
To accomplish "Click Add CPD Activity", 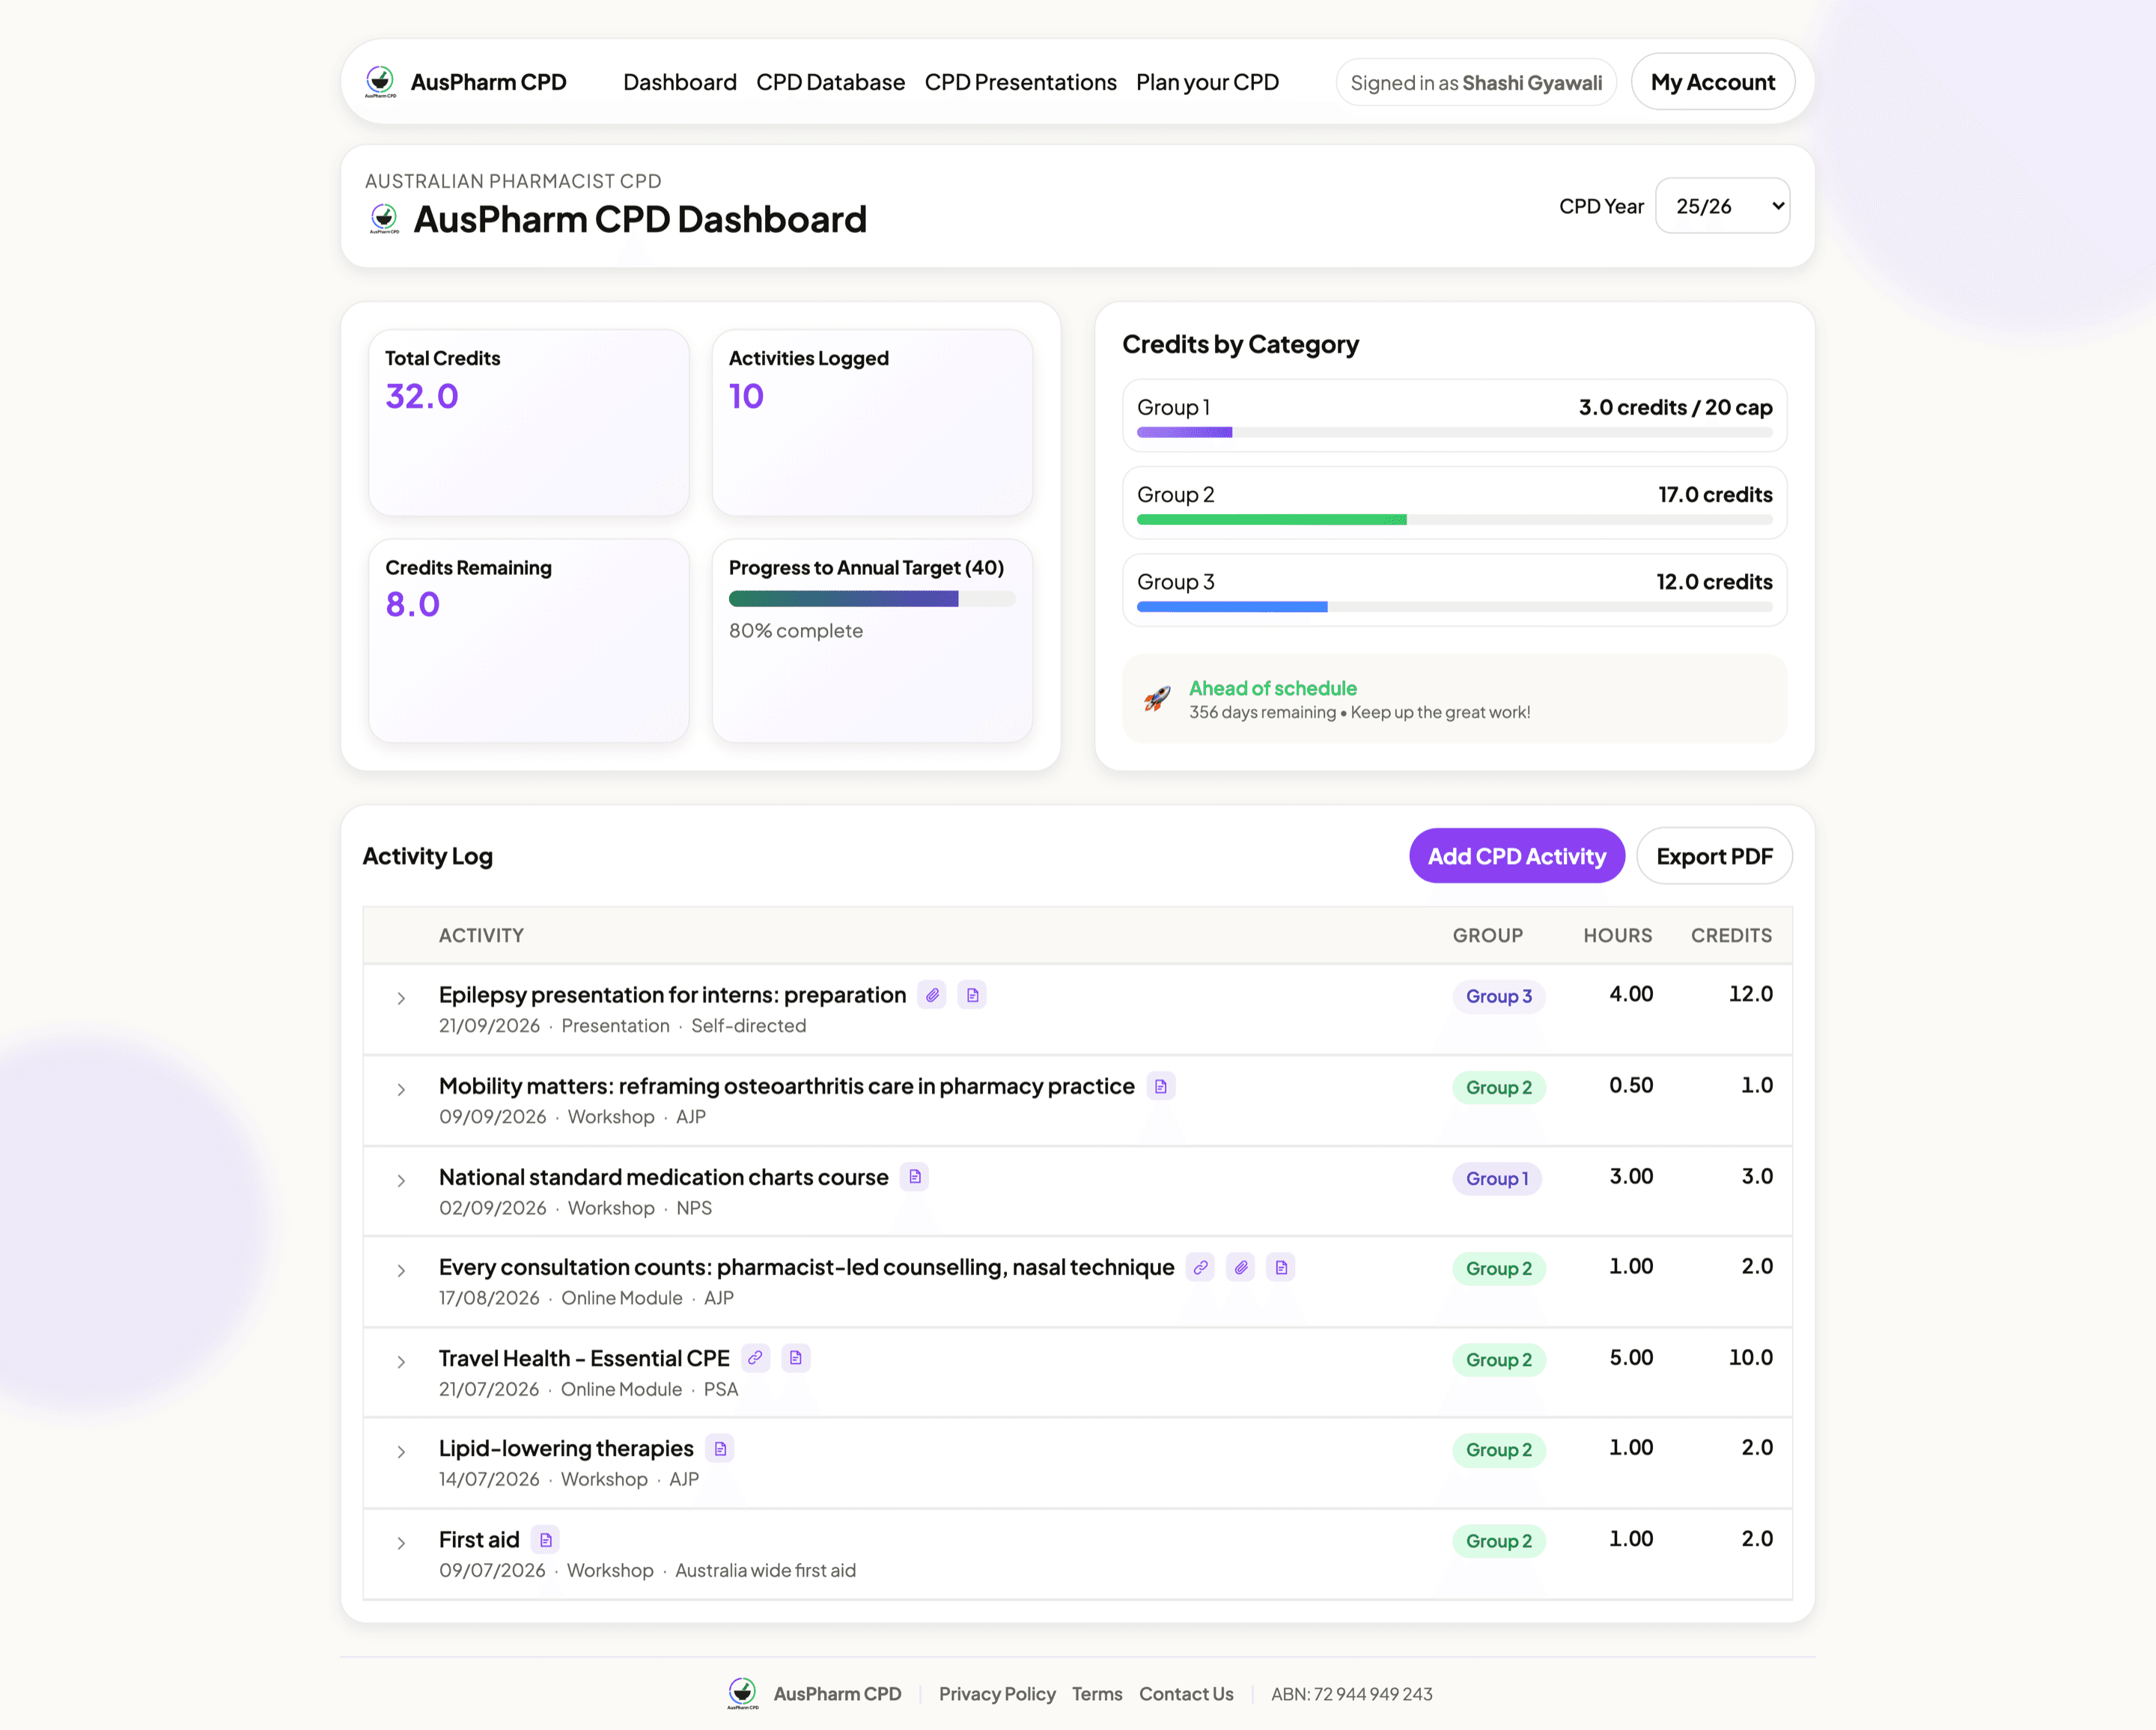I will point(1517,856).
